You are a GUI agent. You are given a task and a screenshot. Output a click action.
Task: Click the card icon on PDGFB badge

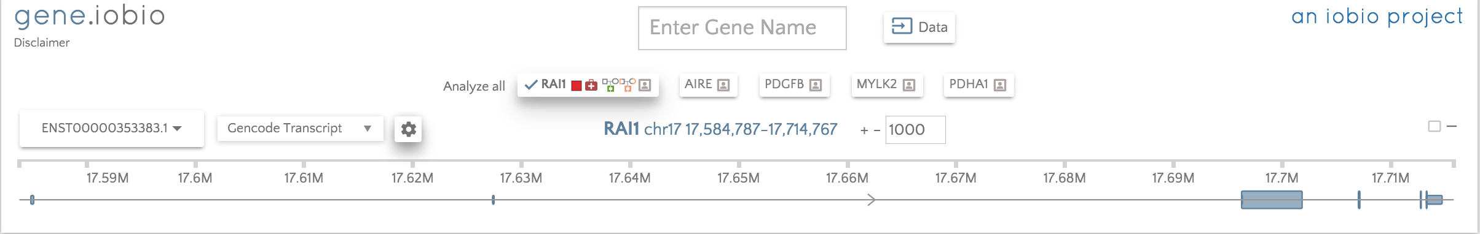[816, 85]
